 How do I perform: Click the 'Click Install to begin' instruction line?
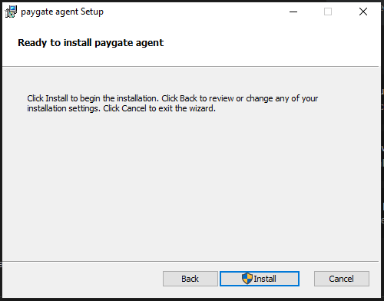(x=172, y=98)
